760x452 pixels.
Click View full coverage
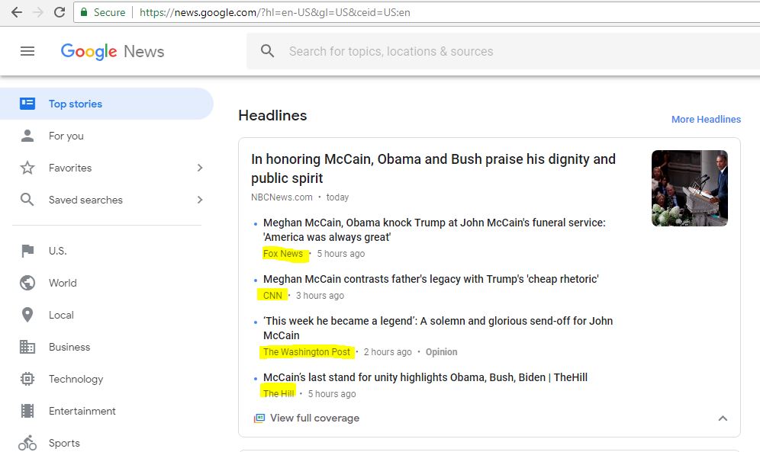pos(314,418)
